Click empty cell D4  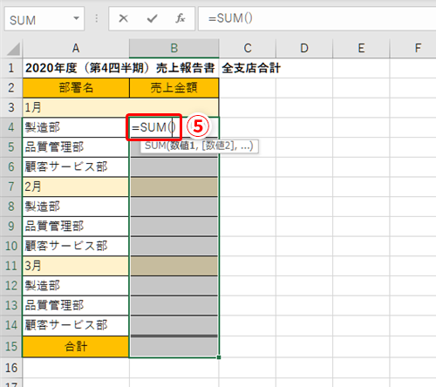304,127
